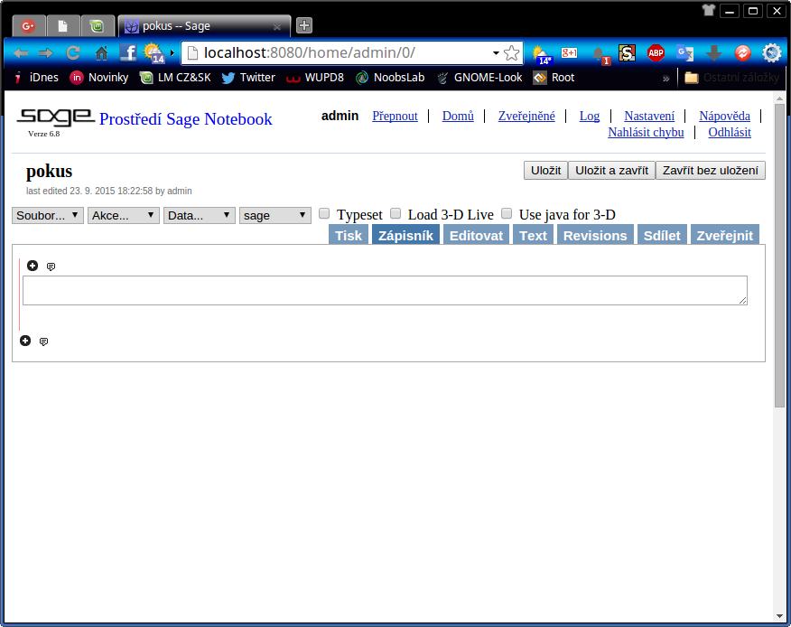This screenshot has height=627, width=791.
Task: Switch to the Editovat tab
Action: click(476, 235)
